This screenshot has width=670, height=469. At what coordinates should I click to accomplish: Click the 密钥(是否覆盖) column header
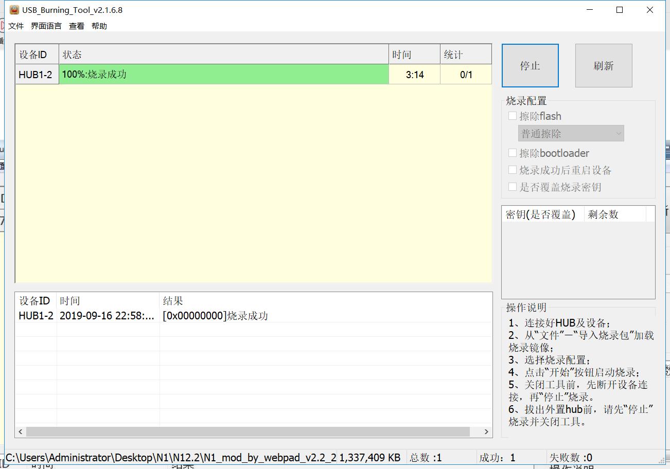(x=543, y=214)
